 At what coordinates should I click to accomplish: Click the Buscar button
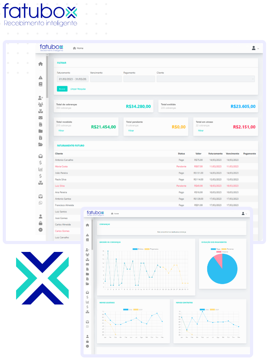click(62, 89)
